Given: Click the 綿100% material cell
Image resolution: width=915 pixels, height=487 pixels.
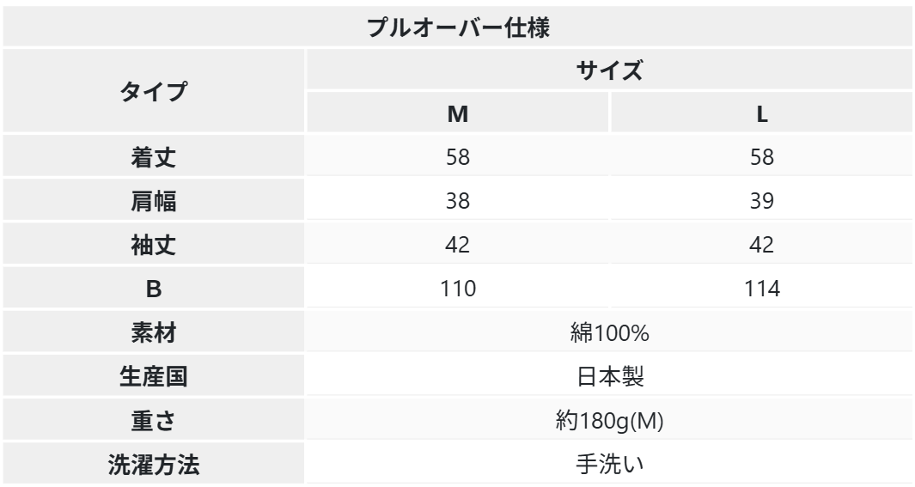Looking at the screenshot, I should [x=610, y=332].
